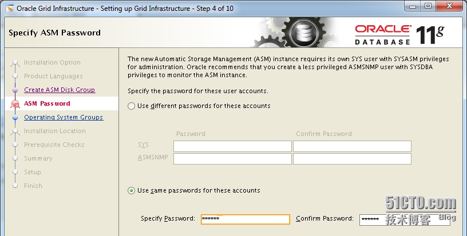This screenshot has height=236, width=467.
Task: Click the ASMSNMP label
Action: (x=153, y=157)
